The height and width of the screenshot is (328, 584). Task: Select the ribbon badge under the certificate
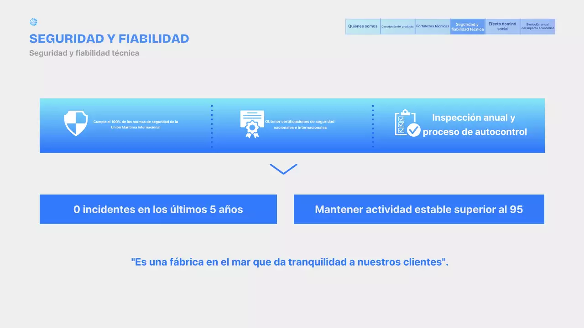[x=251, y=128]
